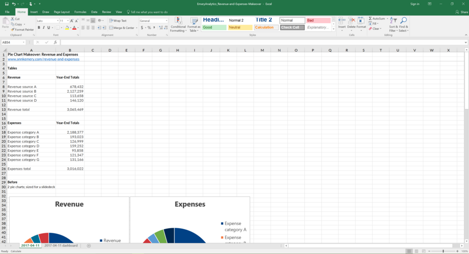Open the number format dropdown (General)
Image resolution: width=469 pixels, height=254 pixels.
(167, 21)
